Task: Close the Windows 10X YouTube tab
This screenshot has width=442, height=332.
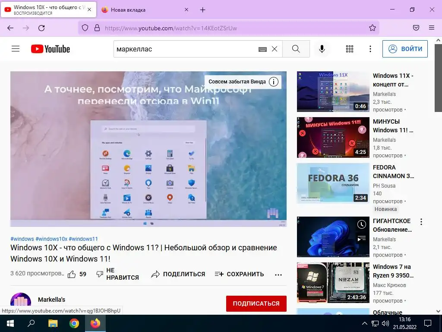Action: (89, 10)
